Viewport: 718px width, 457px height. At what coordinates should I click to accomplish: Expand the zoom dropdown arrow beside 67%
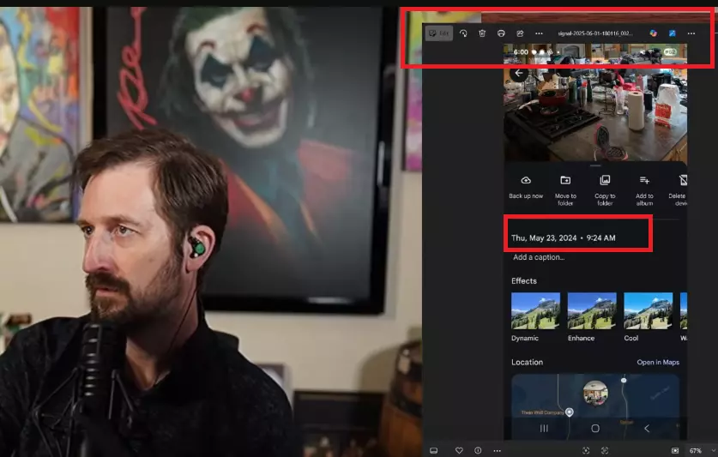point(714,451)
